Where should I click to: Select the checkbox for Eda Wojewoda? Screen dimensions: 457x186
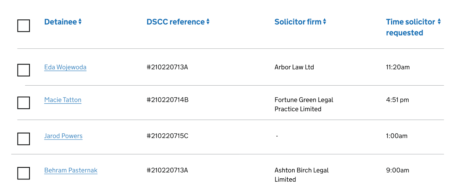pyautogui.click(x=23, y=70)
